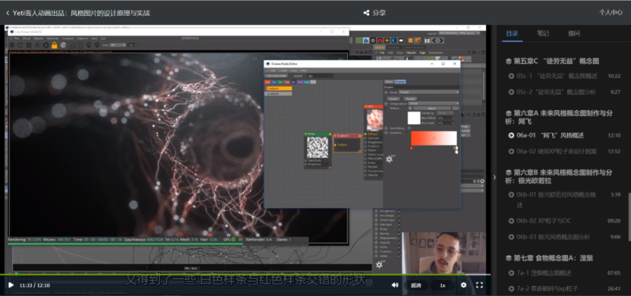
Task: Toggle the Sheen layer channel checkbox
Action: 399,220
